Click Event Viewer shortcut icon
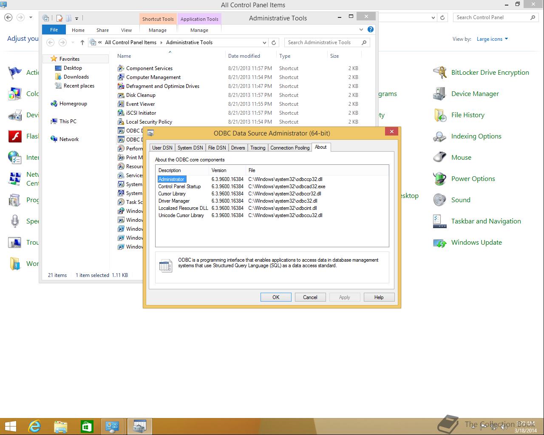This screenshot has height=435, width=544. [x=121, y=104]
